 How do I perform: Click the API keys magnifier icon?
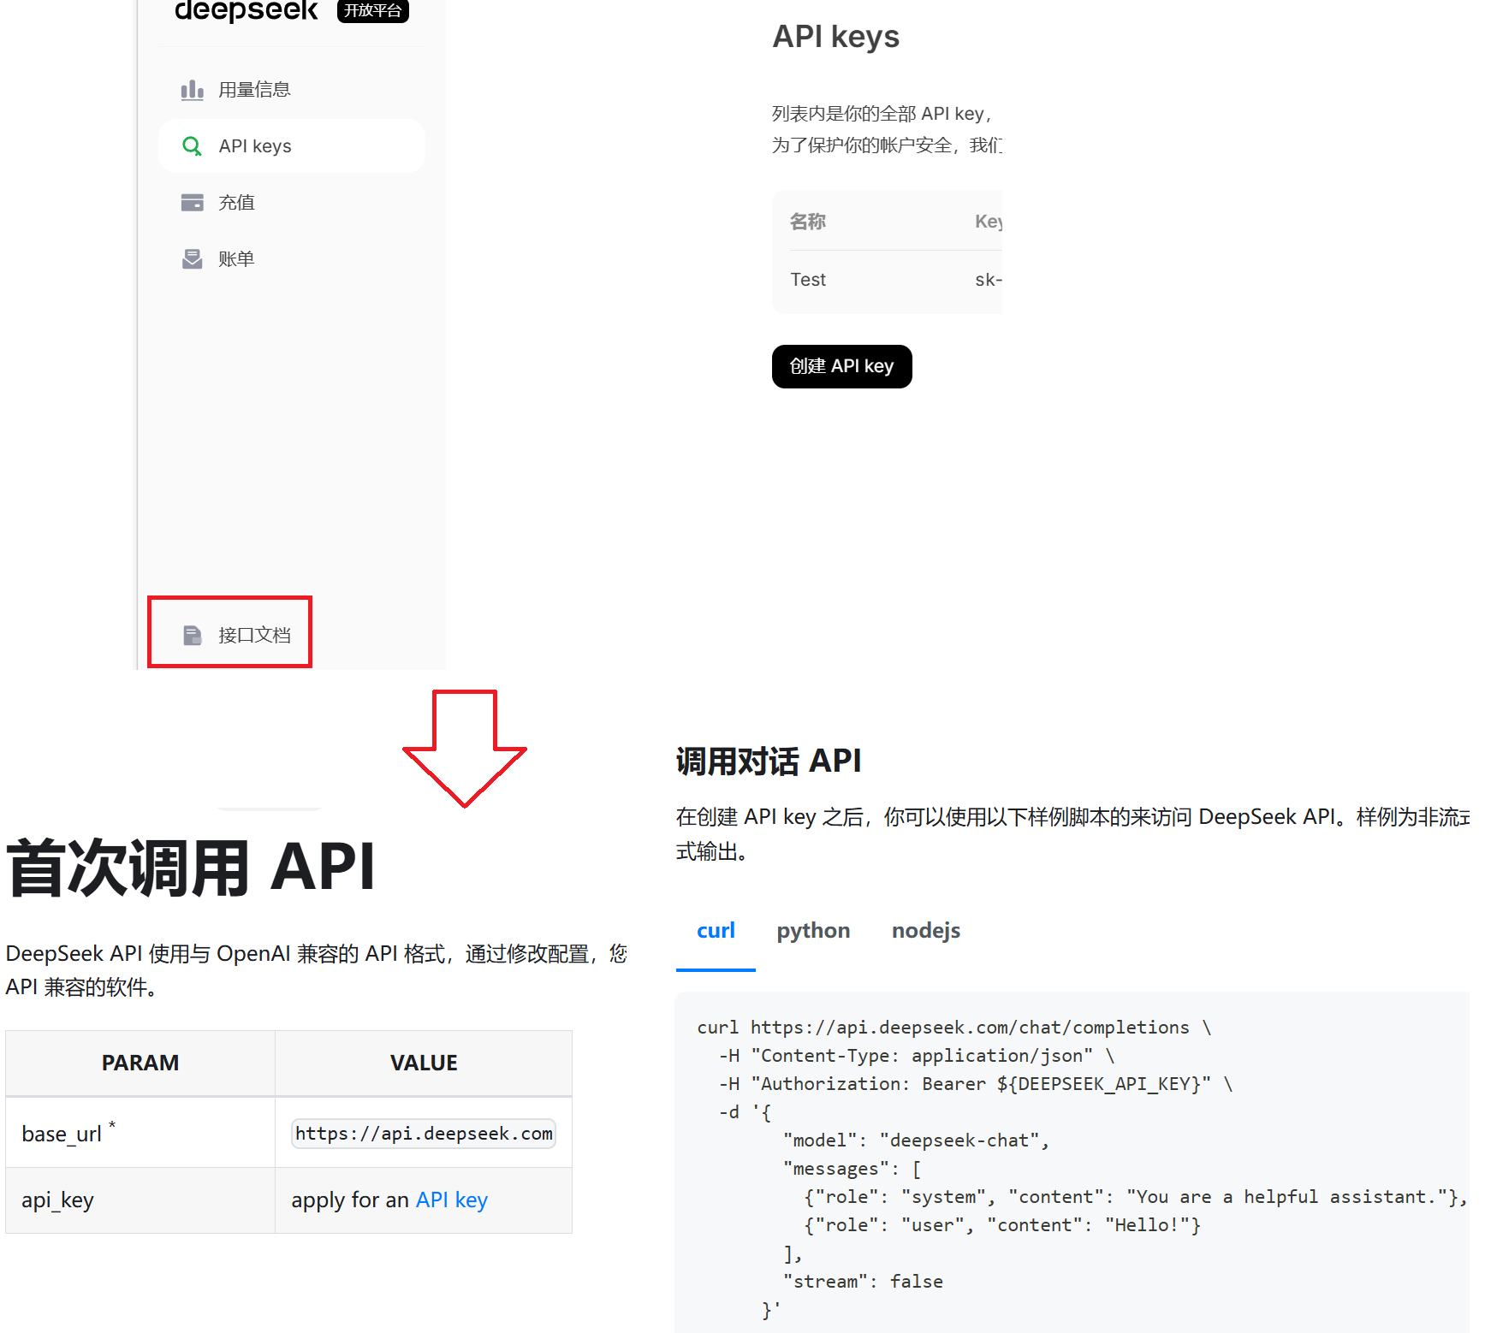tap(193, 146)
